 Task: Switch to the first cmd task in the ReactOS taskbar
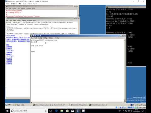point(42,105)
